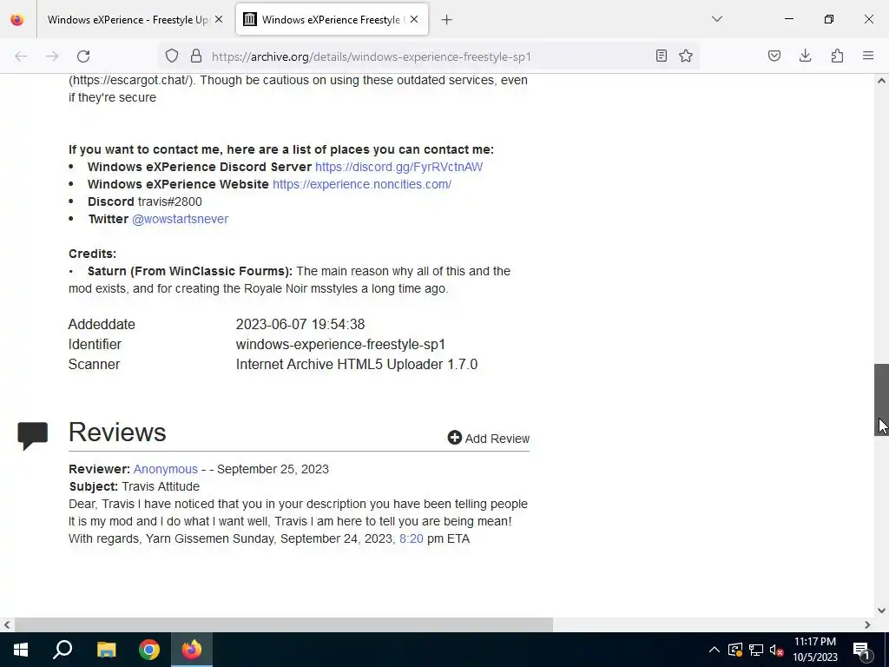Screen dimensions: 889x667
Task: Click the horizontal scrollbar left arrow
Action: [7, 624]
